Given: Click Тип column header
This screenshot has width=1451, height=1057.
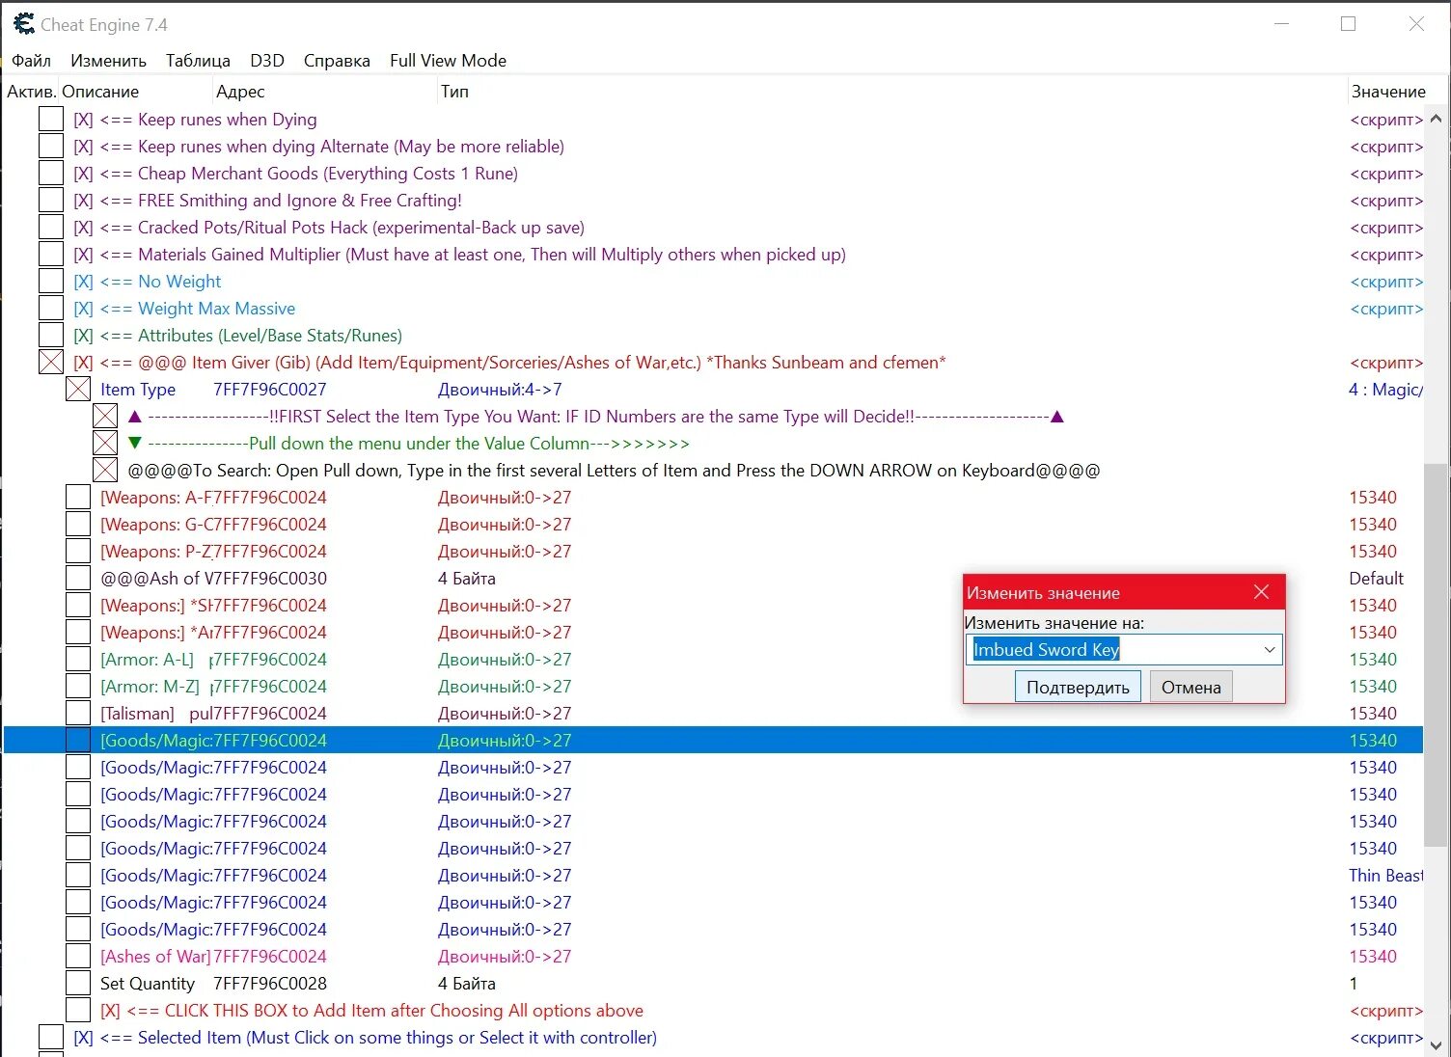Looking at the screenshot, I should [892, 92].
